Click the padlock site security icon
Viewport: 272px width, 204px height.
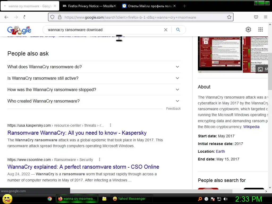click(x=60, y=17)
